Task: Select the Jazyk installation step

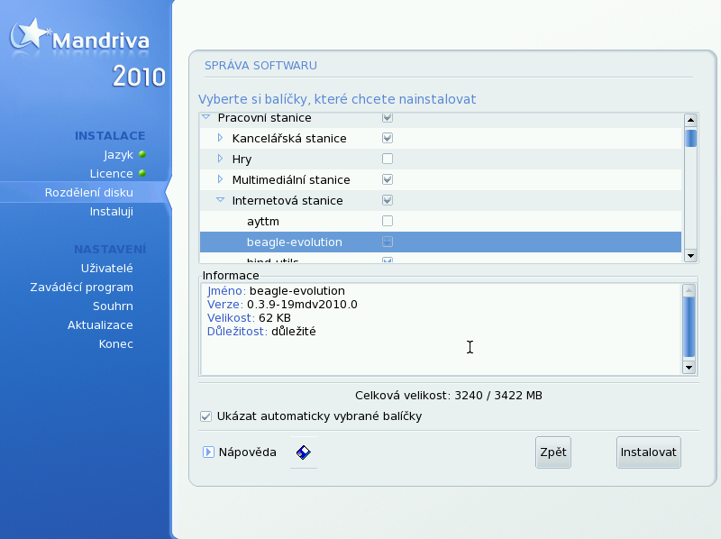Action: point(118,155)
